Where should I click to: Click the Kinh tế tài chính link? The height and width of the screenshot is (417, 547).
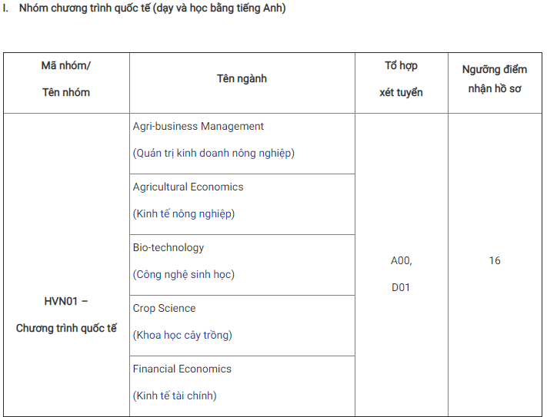[x=175, y=395]
